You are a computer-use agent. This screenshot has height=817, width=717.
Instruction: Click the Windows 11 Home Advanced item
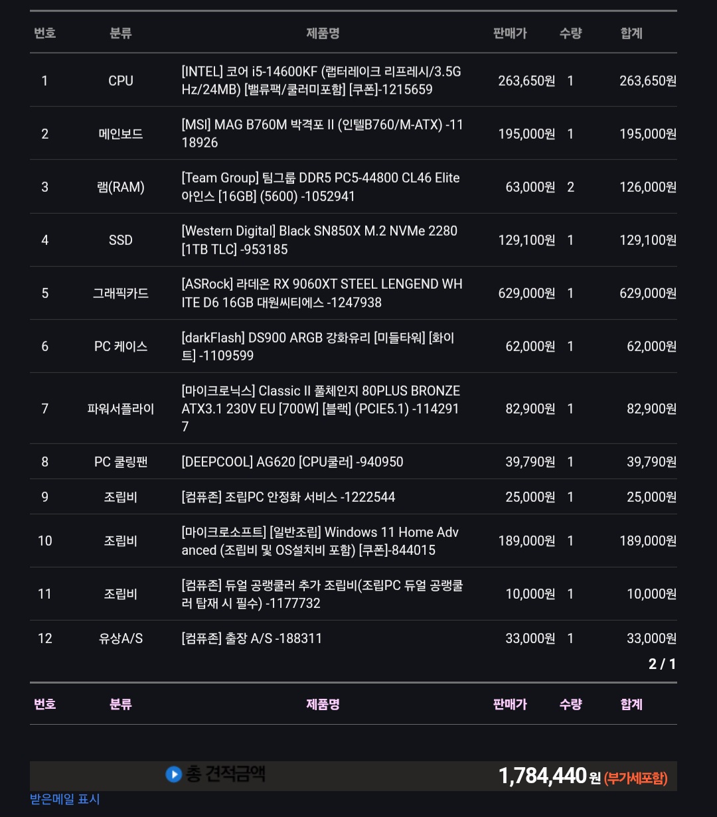pos(320,541)
